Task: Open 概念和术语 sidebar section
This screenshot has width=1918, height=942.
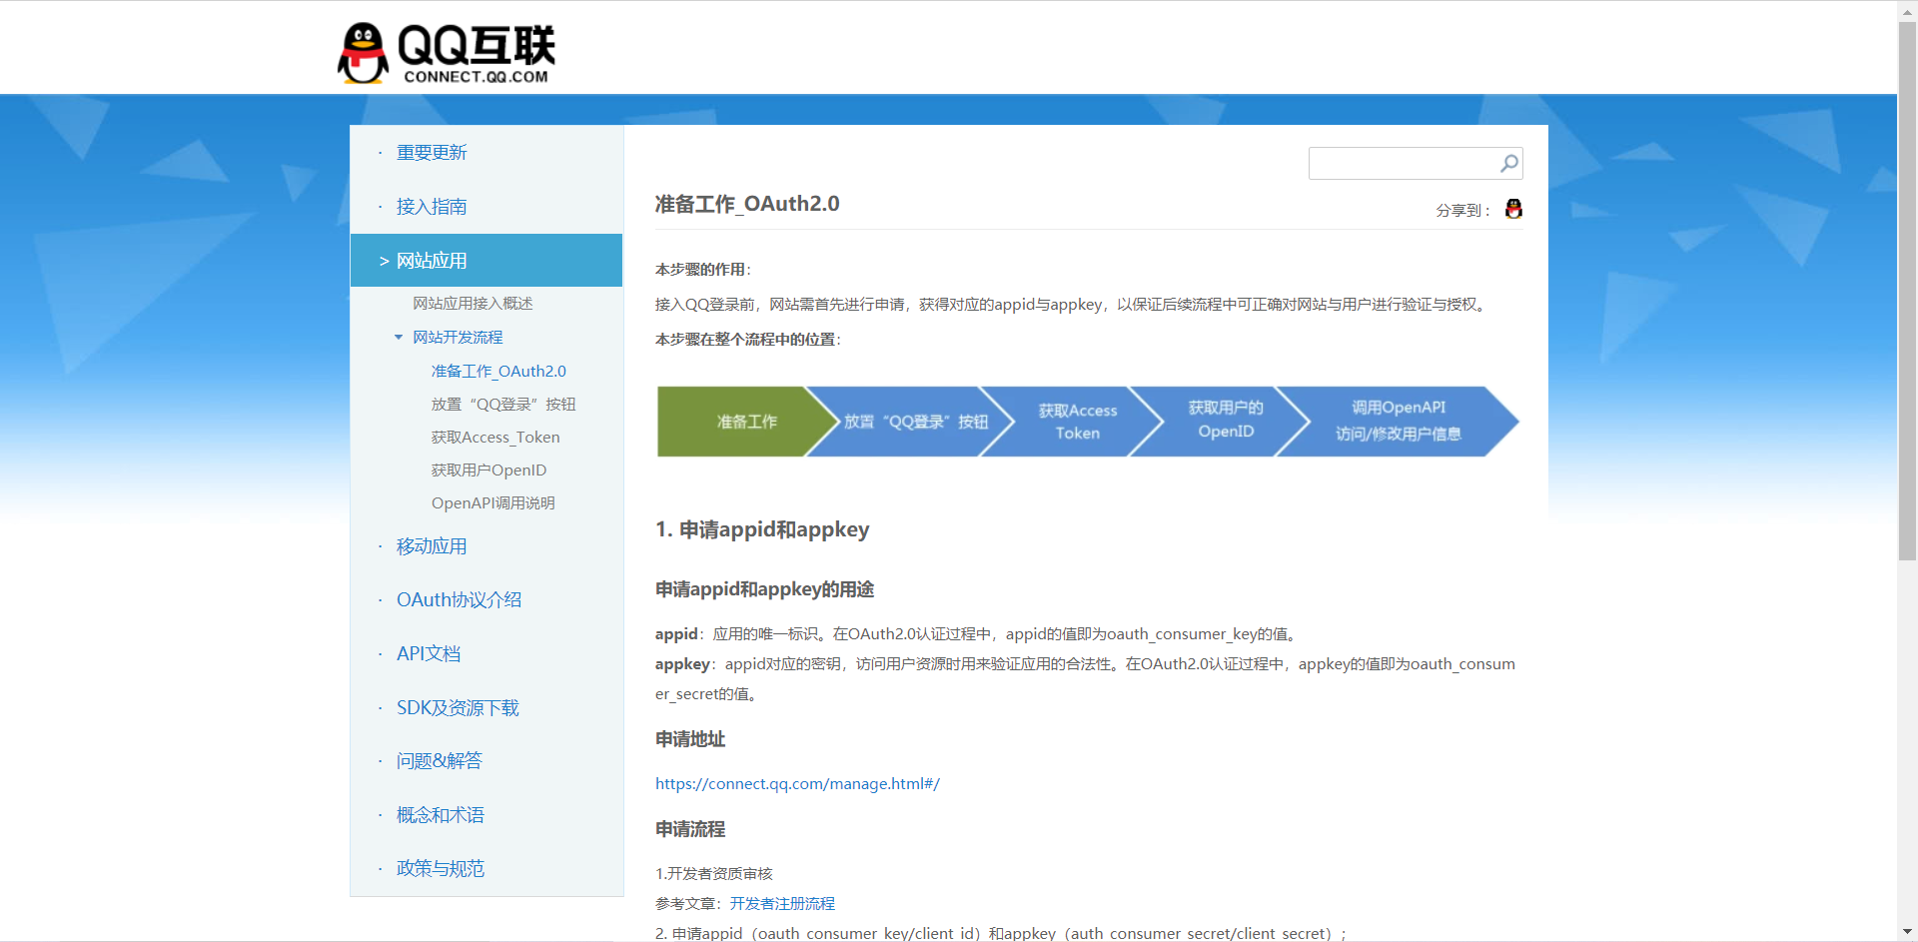Action: click(x=441, y=815)
